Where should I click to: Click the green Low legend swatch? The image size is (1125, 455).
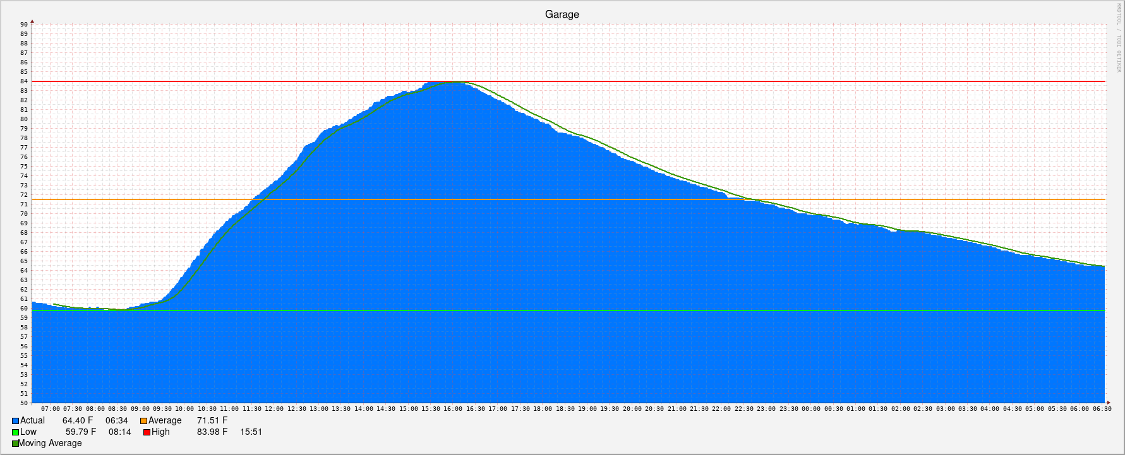tap(15, 432)
